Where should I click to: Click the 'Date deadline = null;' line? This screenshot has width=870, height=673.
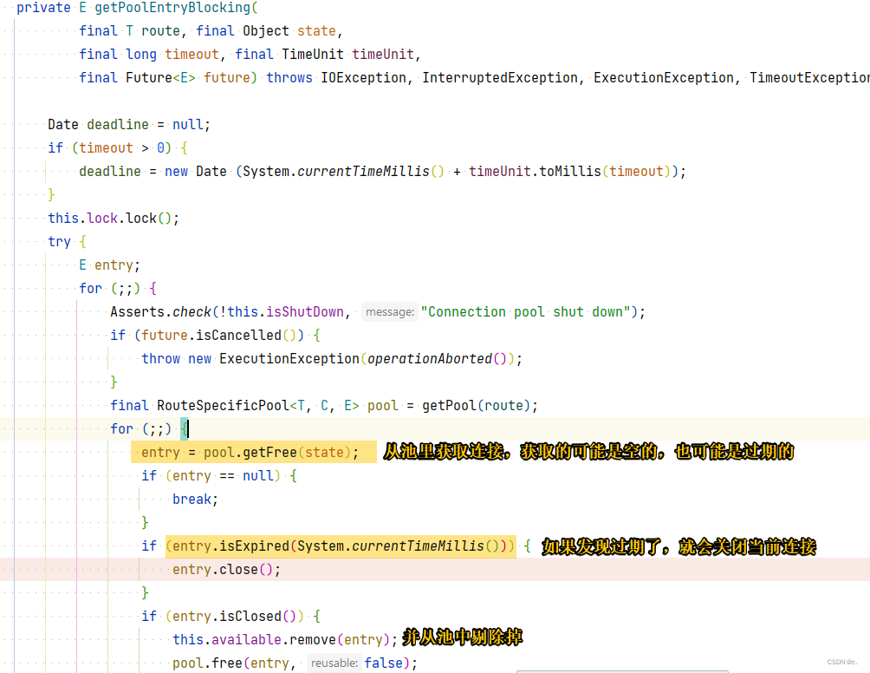click(x=129, y=124)
